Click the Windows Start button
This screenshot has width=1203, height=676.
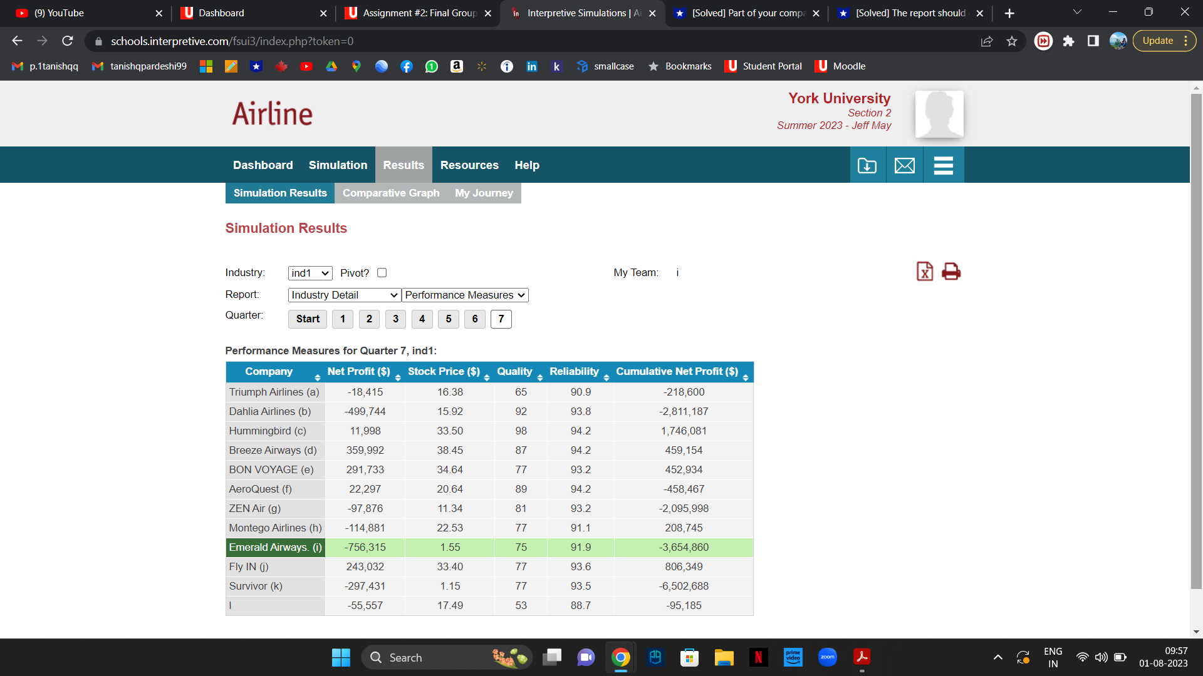pos(341,657)
